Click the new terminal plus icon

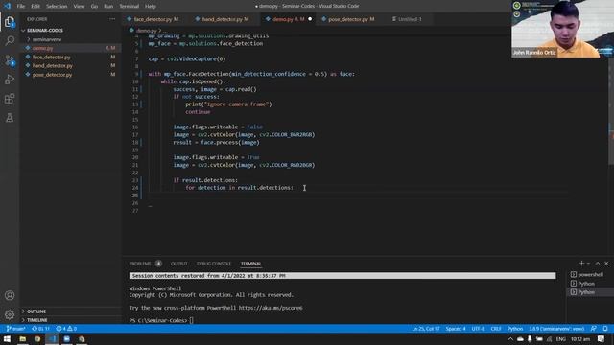click(581, 264)
